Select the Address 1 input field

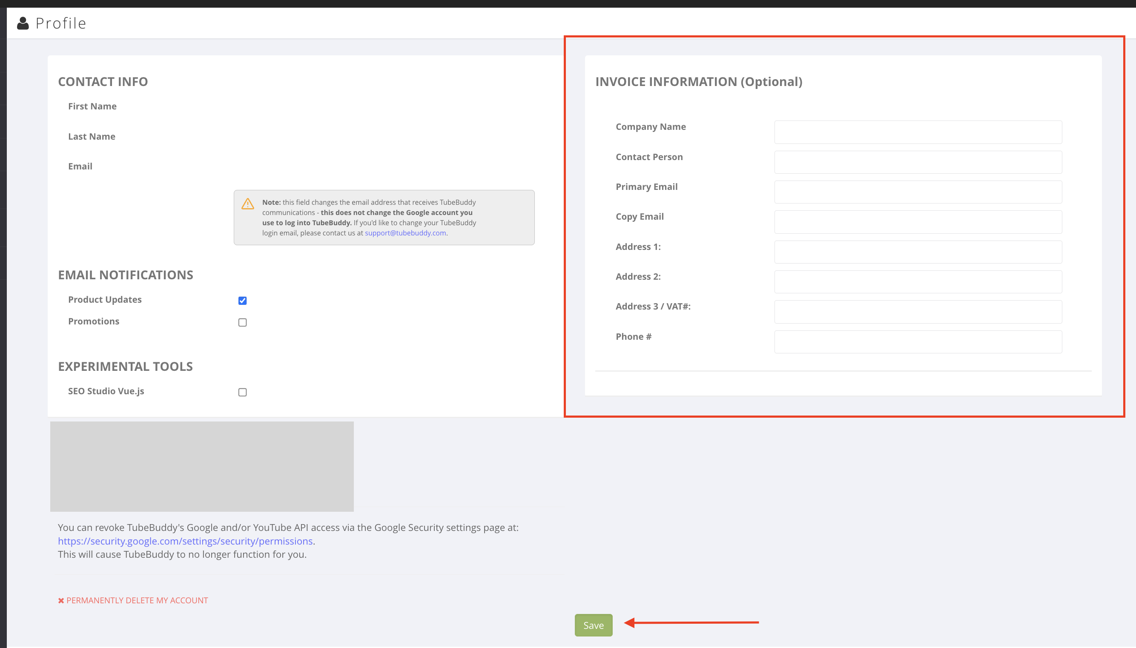click(918, 252)
